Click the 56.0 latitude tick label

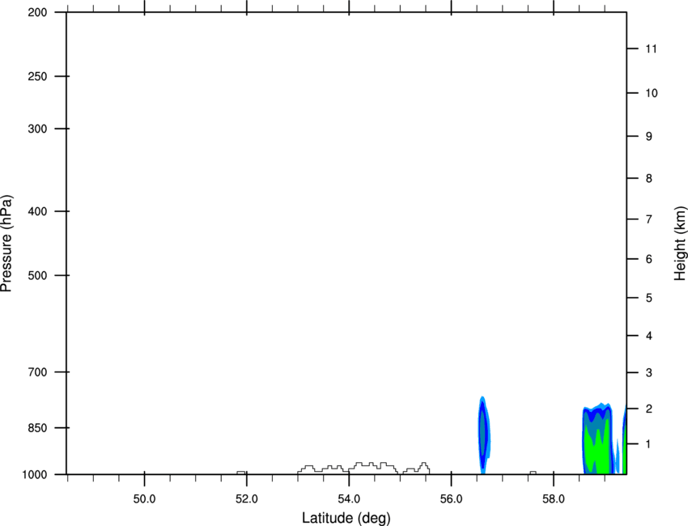pyautogui.click(x=451, y=499)
